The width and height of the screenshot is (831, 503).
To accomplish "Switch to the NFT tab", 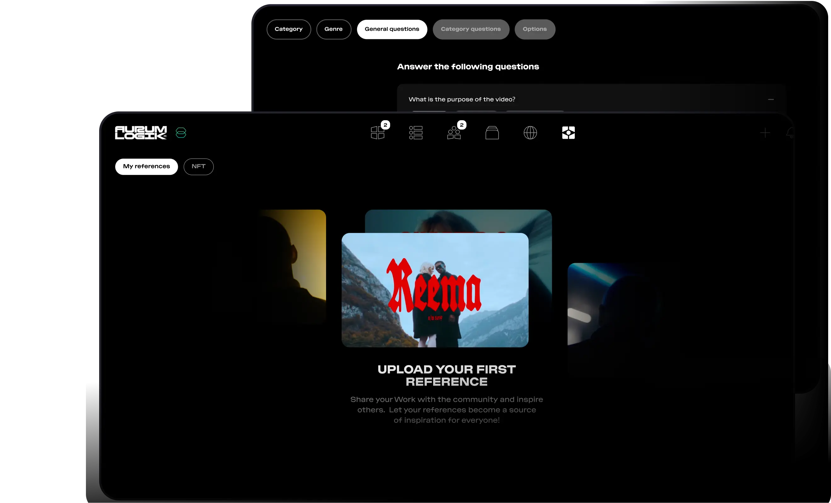I will 199,167.
